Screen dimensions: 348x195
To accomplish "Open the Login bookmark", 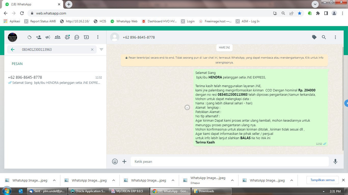I will click(188, 21).
